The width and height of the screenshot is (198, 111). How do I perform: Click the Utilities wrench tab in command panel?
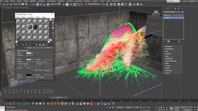pyautogui.click(x=182, y=9)
